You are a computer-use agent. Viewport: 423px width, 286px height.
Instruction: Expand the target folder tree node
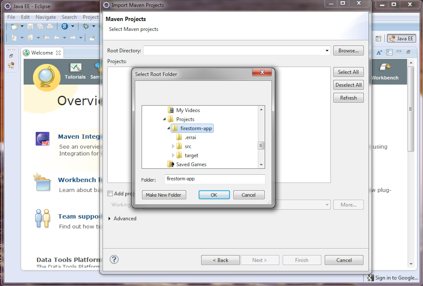point(173,155)
